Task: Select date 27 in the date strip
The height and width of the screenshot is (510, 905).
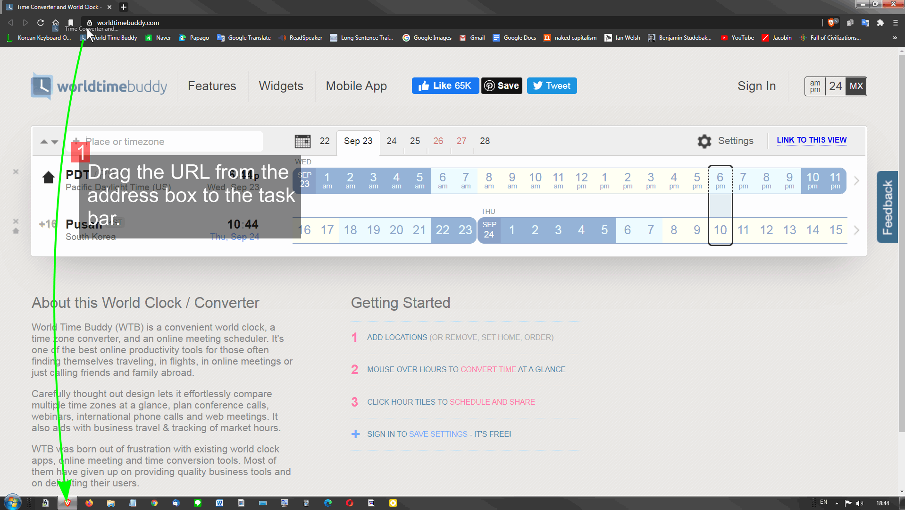Action: 461,141
